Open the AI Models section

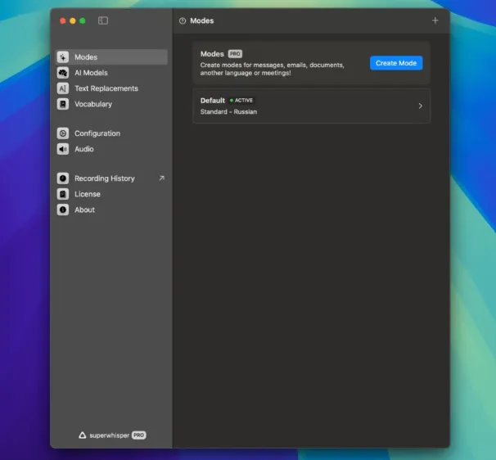click(x=111, y=73)
